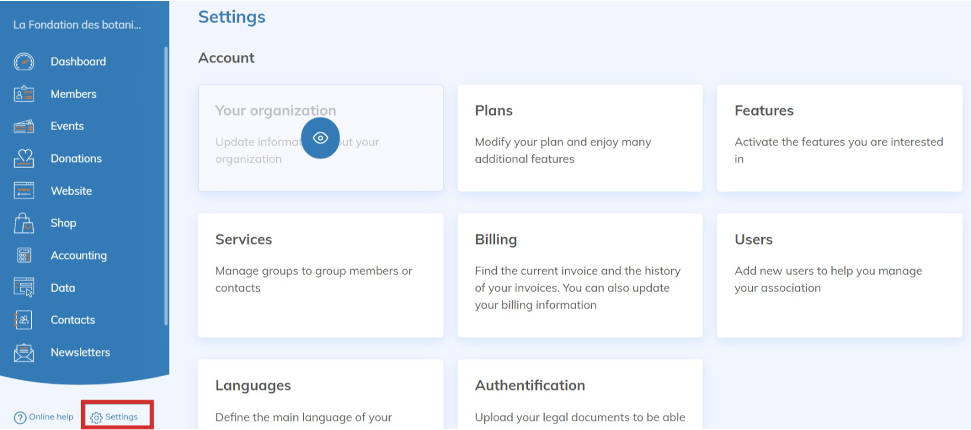This screenshot has width=971, height=430.
Task: Select the Donations heart icon
Action: coord(24,158)
